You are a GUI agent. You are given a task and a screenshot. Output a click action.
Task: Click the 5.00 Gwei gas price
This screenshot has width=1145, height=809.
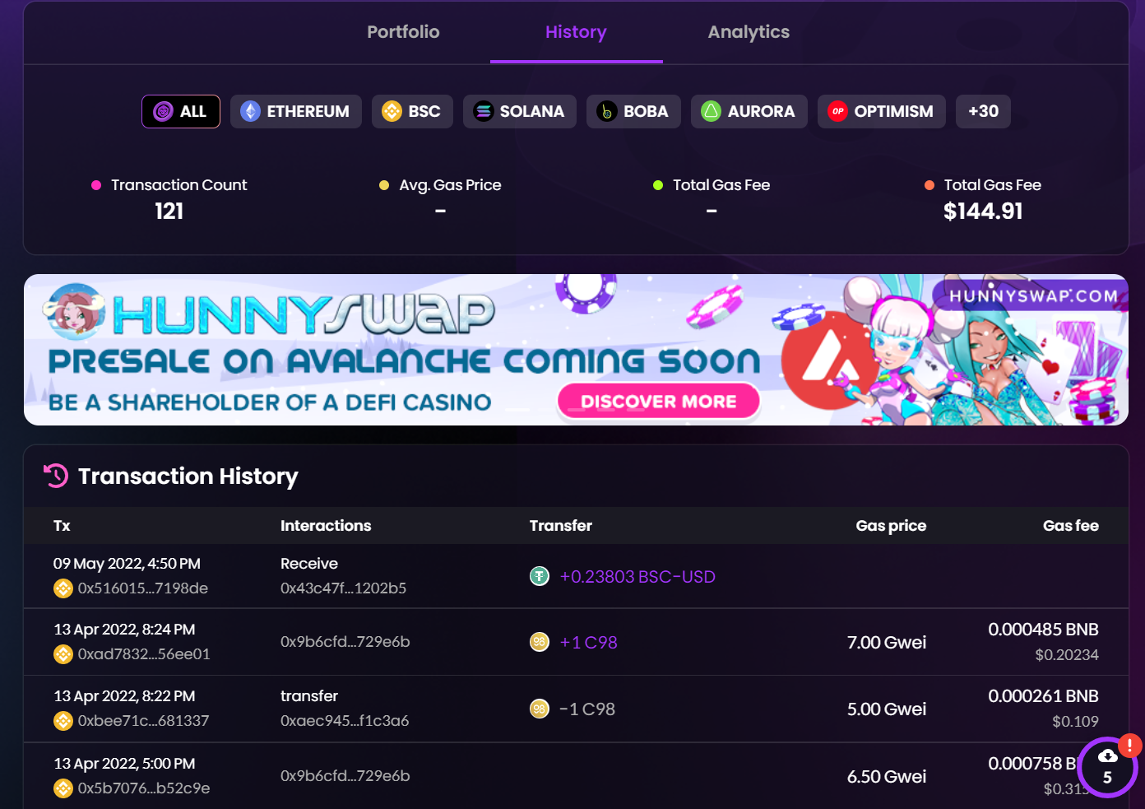[887, 709]
